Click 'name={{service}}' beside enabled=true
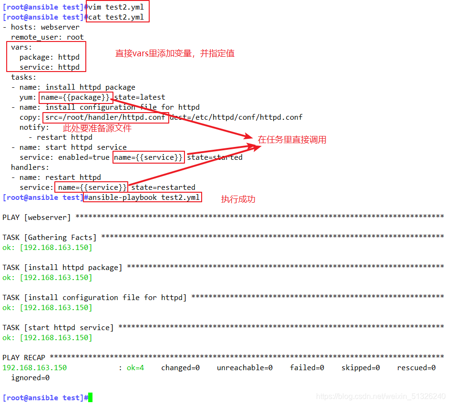This screenshot has height=405, width=450. pos(148,157)
